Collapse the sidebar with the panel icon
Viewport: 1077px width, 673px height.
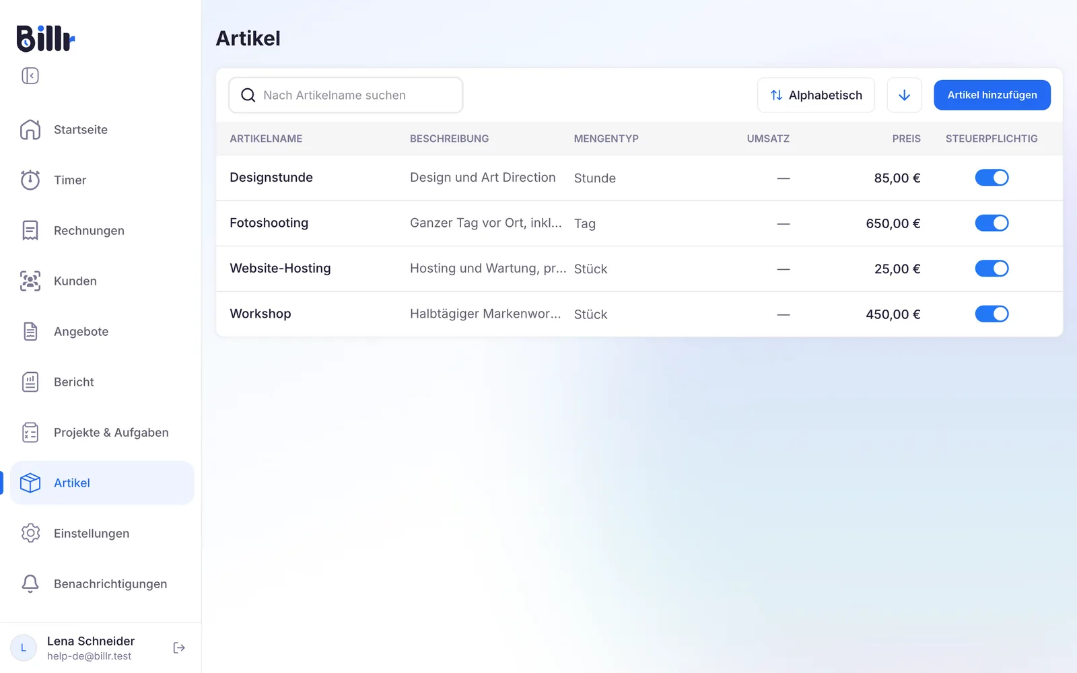pos(30,75)
